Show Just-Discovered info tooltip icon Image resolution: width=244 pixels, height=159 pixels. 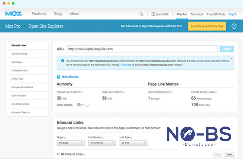click(x=171, y=92)
